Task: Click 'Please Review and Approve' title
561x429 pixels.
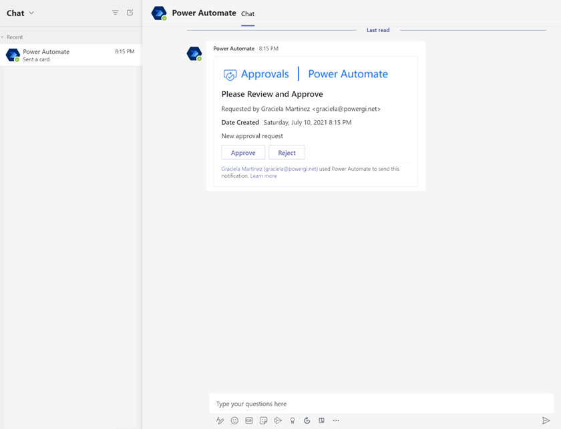Action: pyautogui.click(x=272, y=94)
